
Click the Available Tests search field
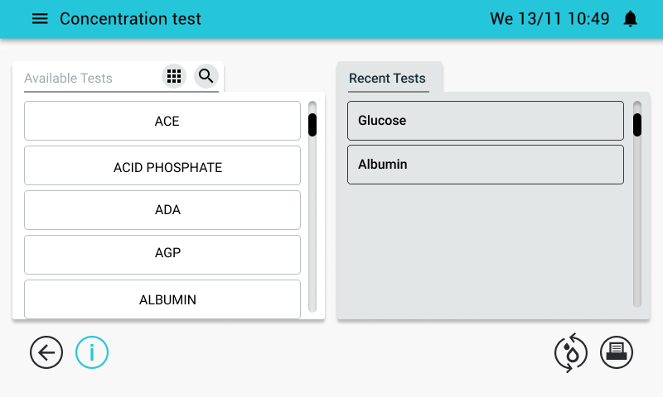point(90,79)
